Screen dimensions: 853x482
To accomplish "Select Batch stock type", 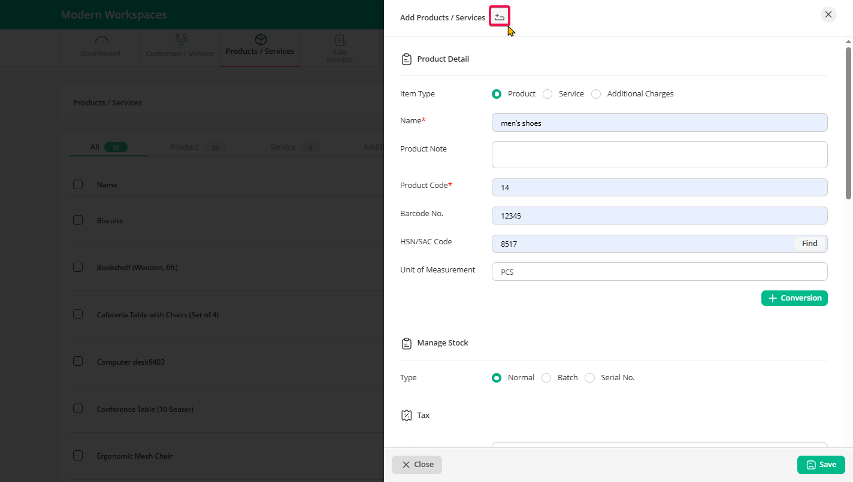I will tap(546, 378).
